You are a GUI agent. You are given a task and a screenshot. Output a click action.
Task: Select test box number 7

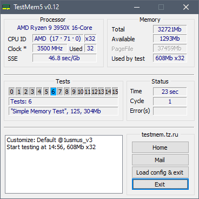(x=60, y=92)
